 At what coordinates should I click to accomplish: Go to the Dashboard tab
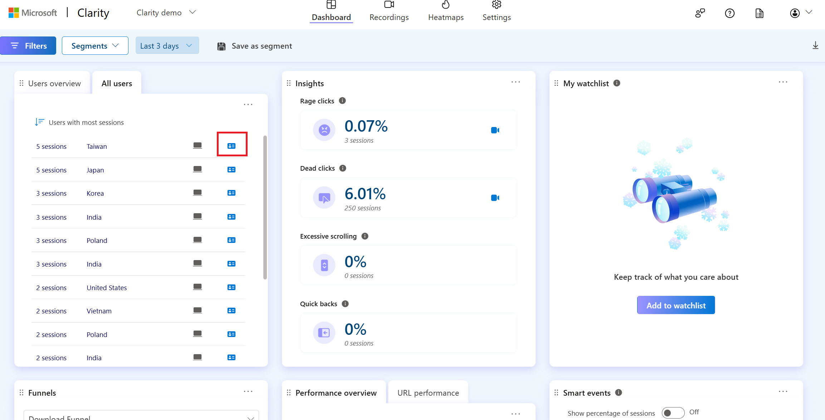331,12
